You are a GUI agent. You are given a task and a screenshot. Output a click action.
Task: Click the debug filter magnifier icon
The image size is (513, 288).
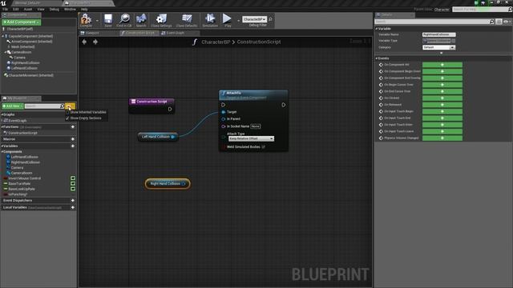point(271,19)
